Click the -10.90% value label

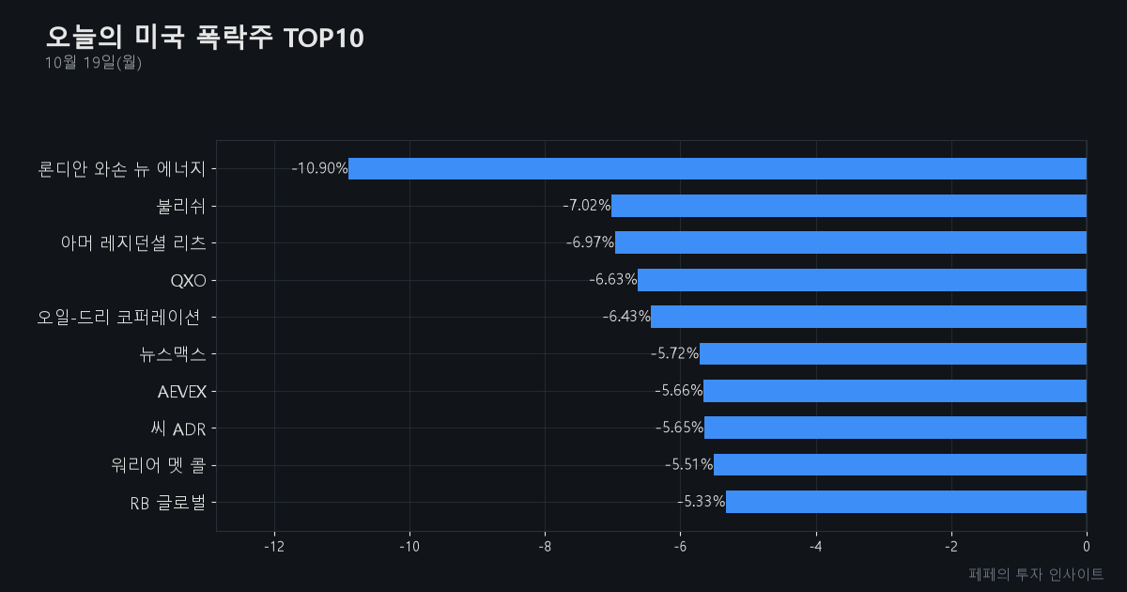pyautogui.click(x=319, y=169)
